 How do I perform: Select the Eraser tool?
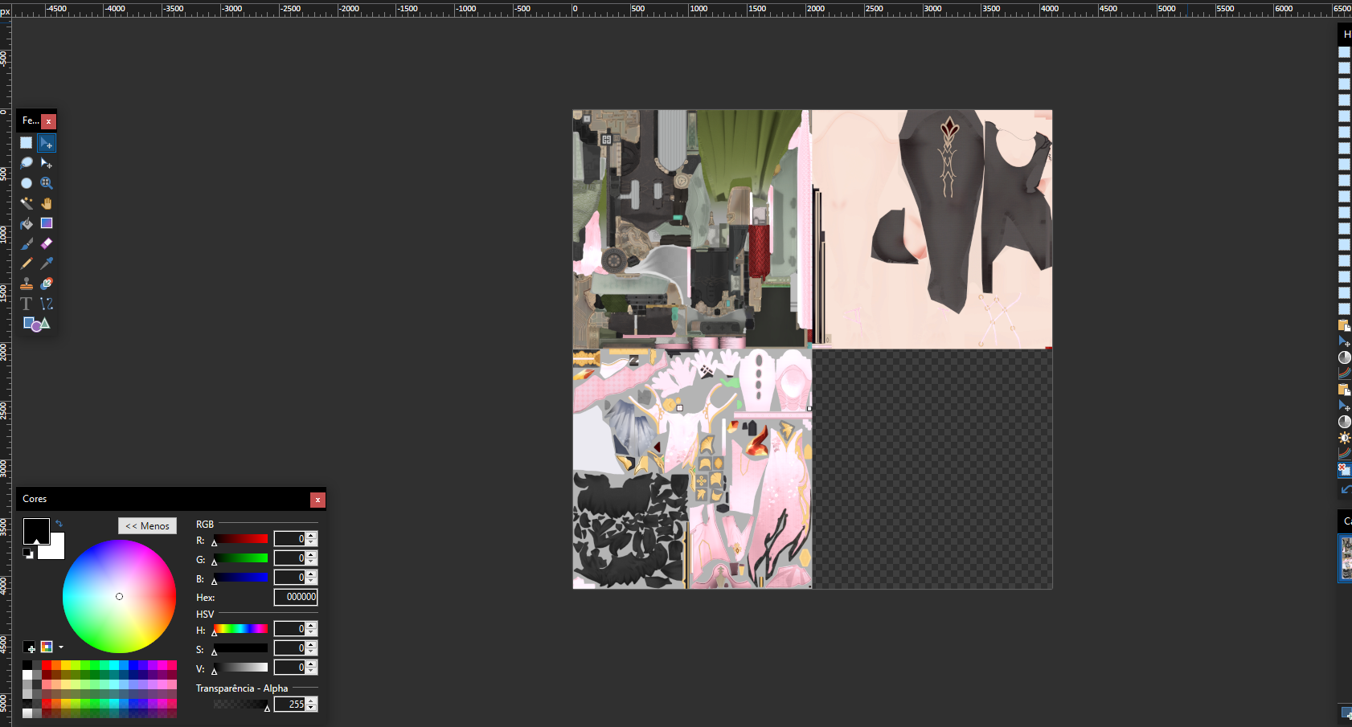47,243
